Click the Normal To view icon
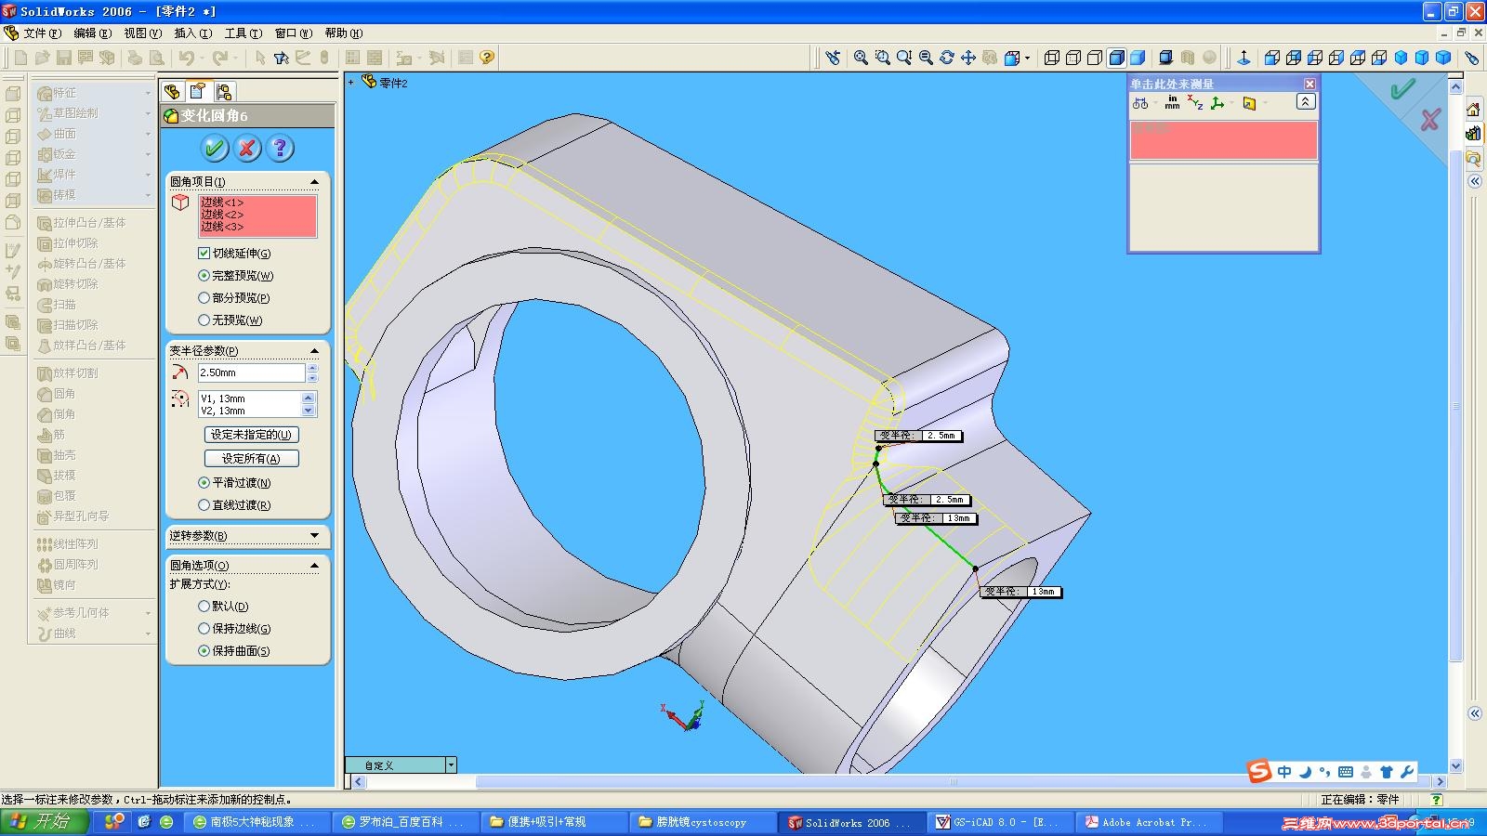Screen dimensions: 1487x836 pos(1244,58)
